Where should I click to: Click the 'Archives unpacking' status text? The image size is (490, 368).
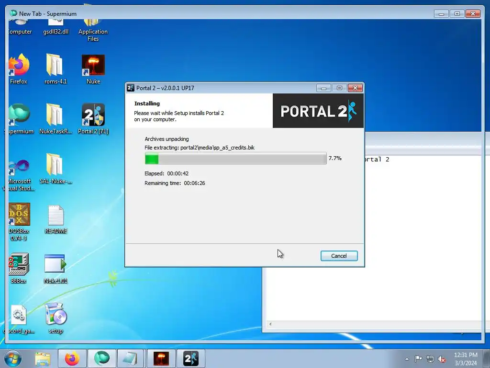167,139
